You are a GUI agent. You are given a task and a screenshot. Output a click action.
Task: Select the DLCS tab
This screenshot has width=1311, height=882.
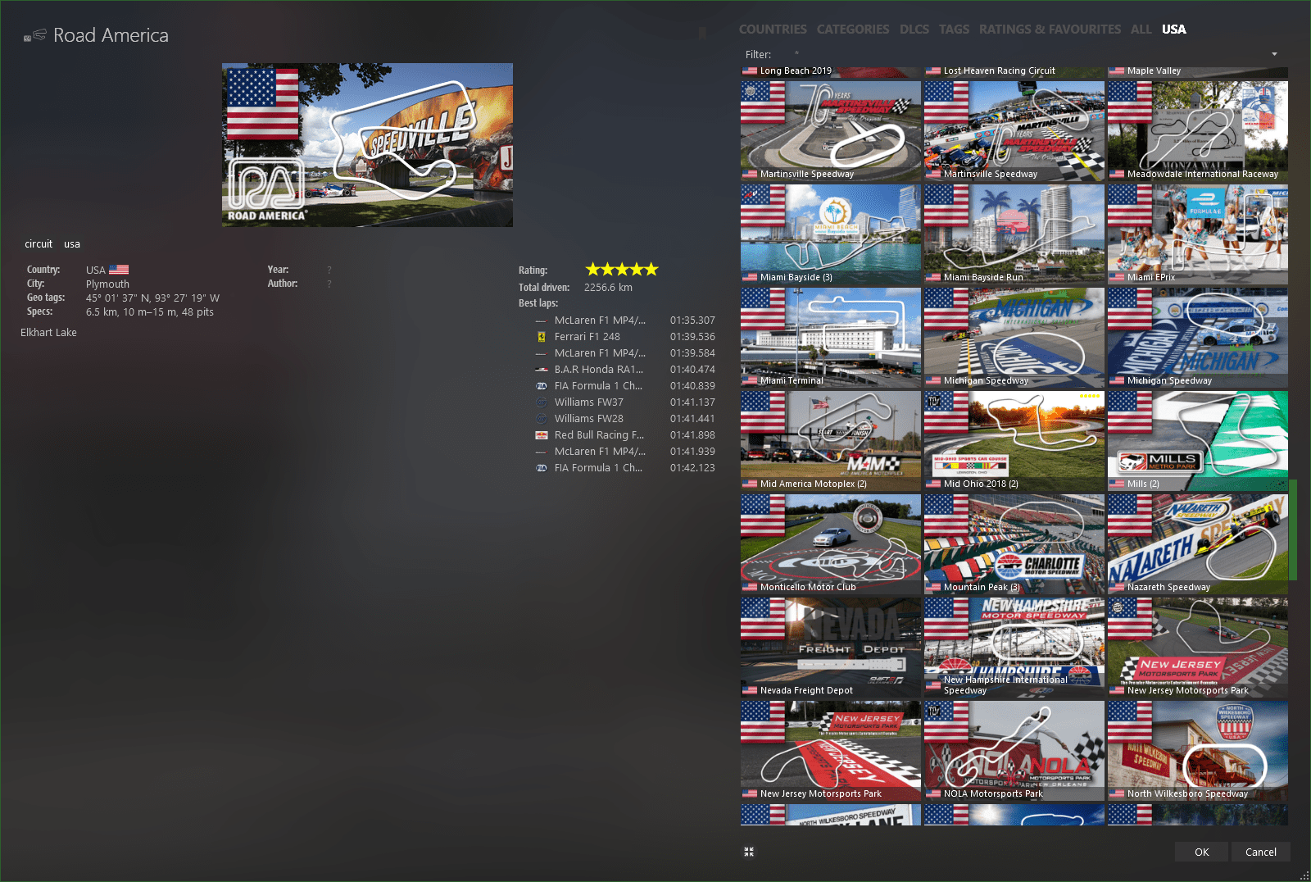click(x=914, y=30)
